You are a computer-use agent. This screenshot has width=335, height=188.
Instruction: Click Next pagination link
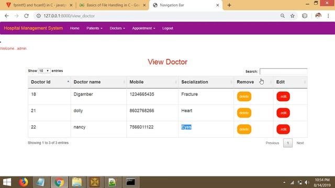(x=300, y=143)
